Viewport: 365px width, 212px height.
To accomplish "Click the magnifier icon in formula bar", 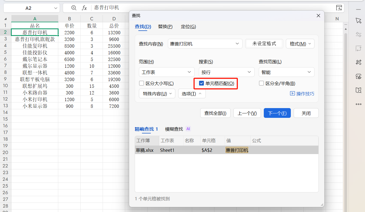I will (x=74, y=8).
